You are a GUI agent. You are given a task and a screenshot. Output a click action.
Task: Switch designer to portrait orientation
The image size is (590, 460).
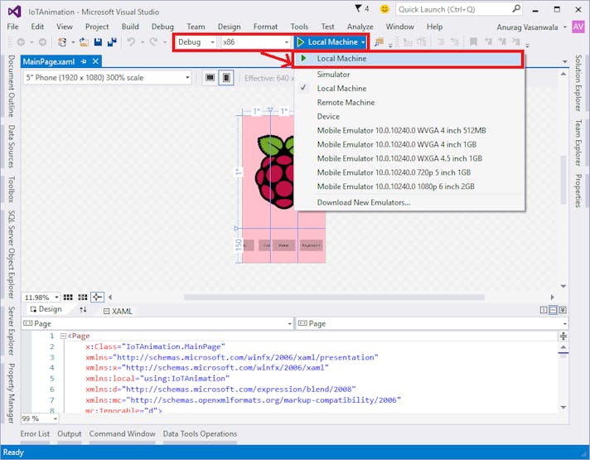(226, 78)
